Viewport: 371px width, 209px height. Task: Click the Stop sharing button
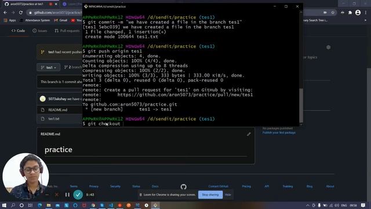tap(210, 195)
